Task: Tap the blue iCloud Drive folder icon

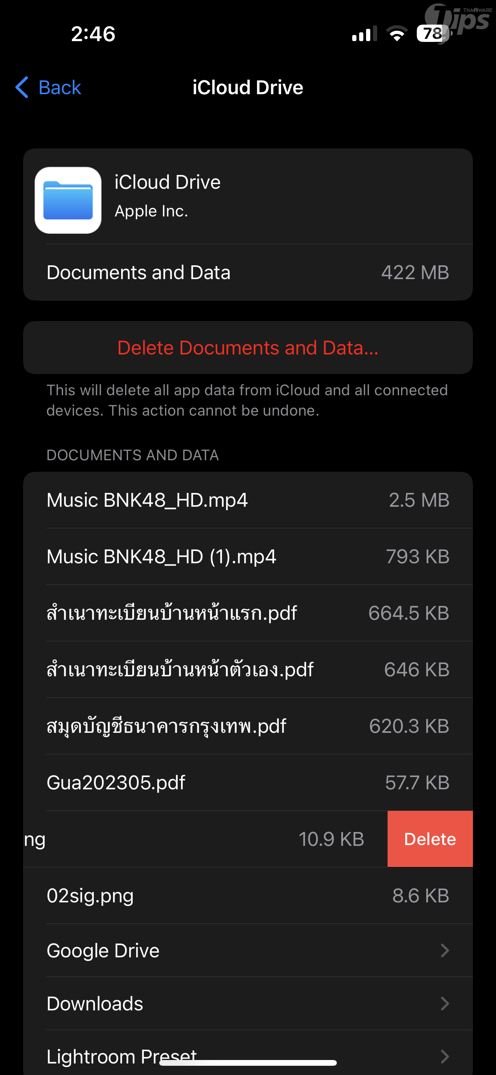Action: point(68,200)
